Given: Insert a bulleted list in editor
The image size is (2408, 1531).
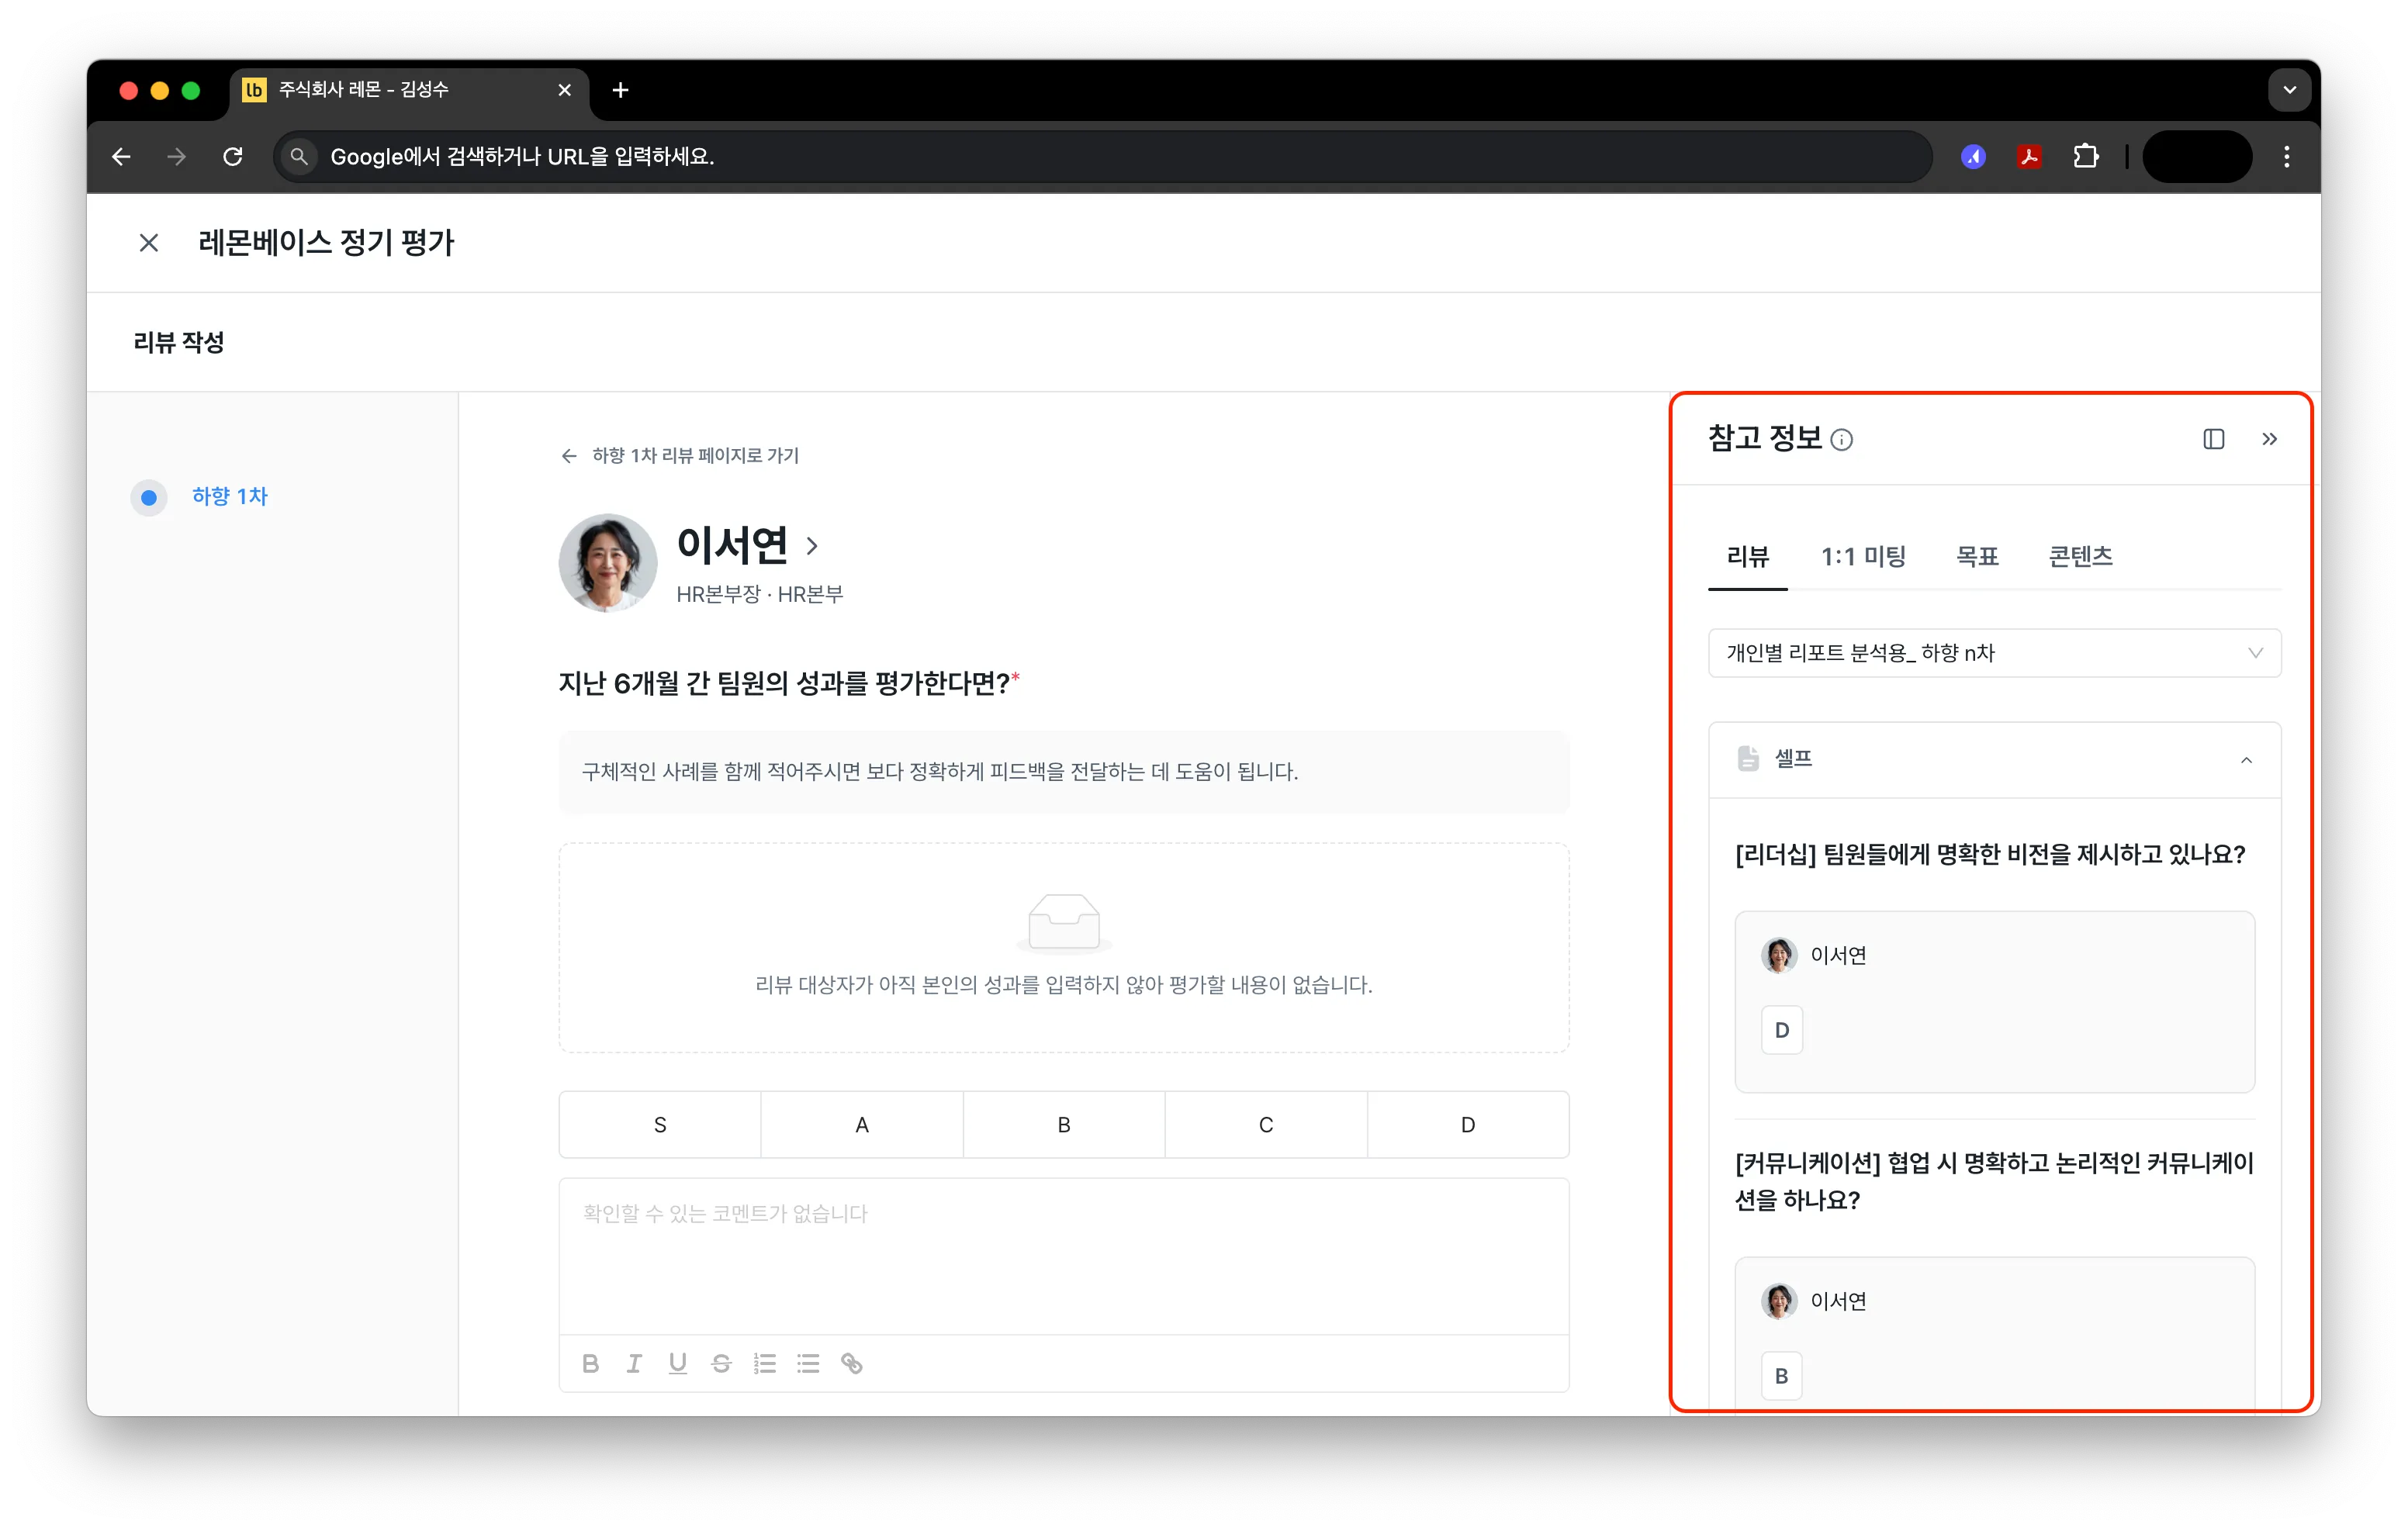Looking at the screenshot, I should [x=808, y=1363].
